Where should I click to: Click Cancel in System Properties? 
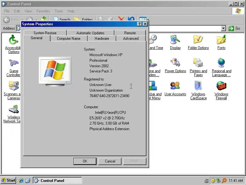click(110, 161)
